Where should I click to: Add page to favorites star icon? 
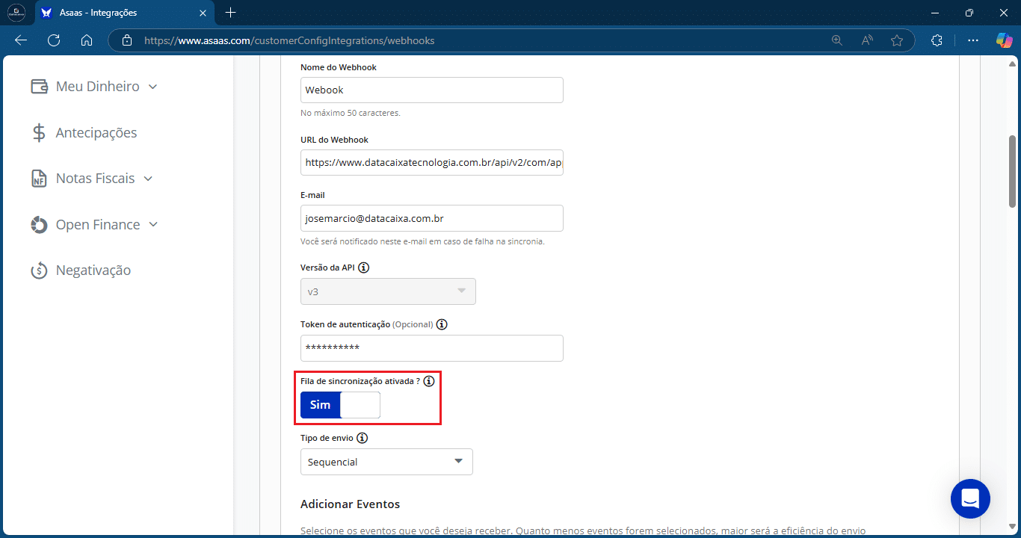(x=897, y=40)
